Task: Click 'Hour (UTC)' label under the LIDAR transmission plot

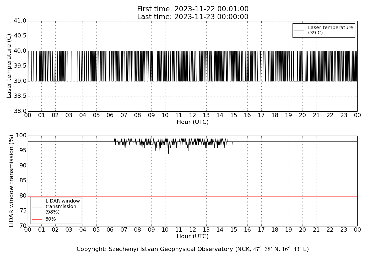Action: (193, 236)
